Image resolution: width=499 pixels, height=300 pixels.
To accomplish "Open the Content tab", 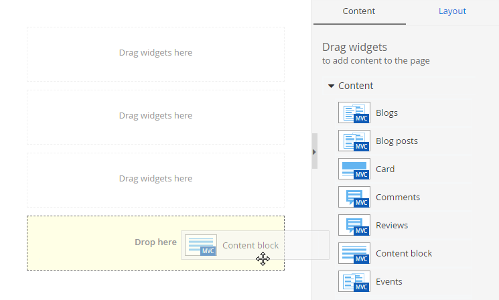I will coord(359,11).
